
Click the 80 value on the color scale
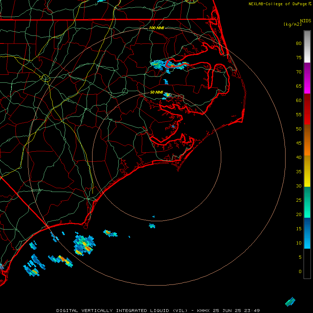[299, 43]
